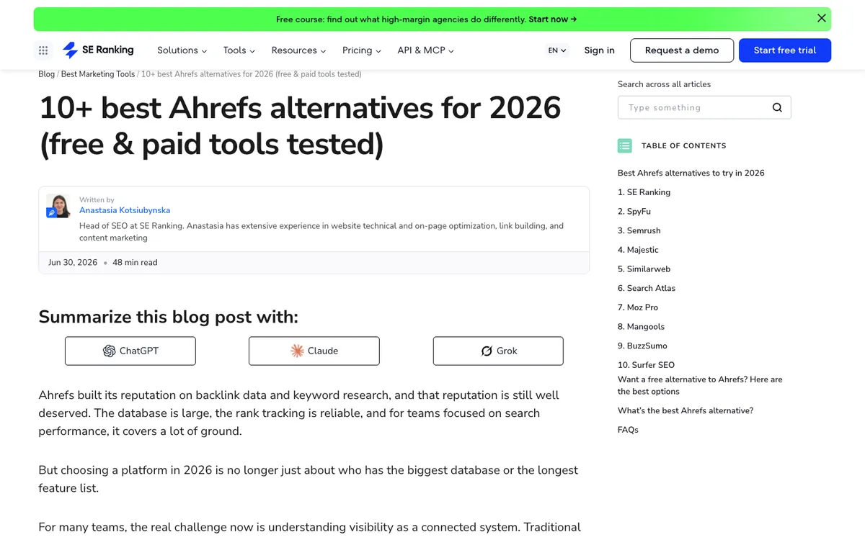Open the apps grid icon
The height and width of the screenshot is (540, 865).
[x=43, y=50]
